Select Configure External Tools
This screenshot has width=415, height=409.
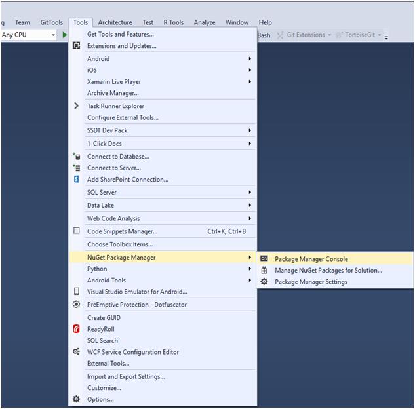point(163,117)
